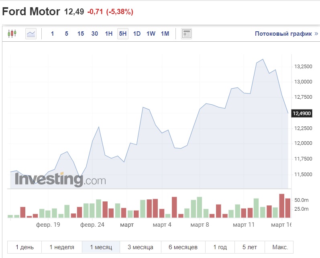Select the area chart type icon

31,34
